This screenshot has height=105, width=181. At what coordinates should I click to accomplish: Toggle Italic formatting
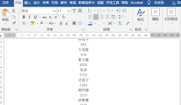[29, 17]
